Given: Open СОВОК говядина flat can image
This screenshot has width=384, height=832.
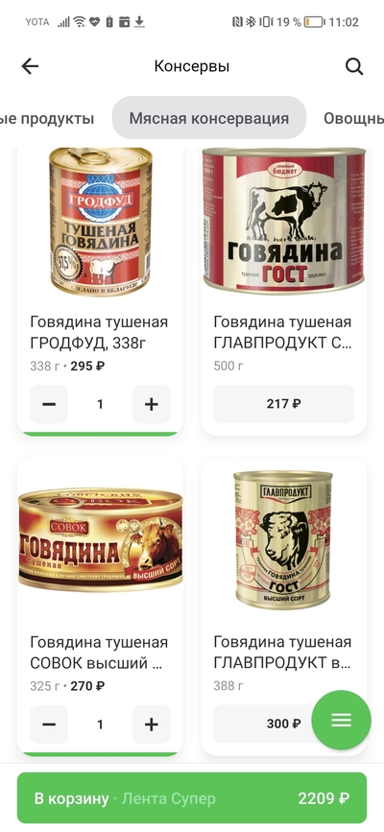Looking at the screenshot, I should pyautogui.click(x=101, y=539).
